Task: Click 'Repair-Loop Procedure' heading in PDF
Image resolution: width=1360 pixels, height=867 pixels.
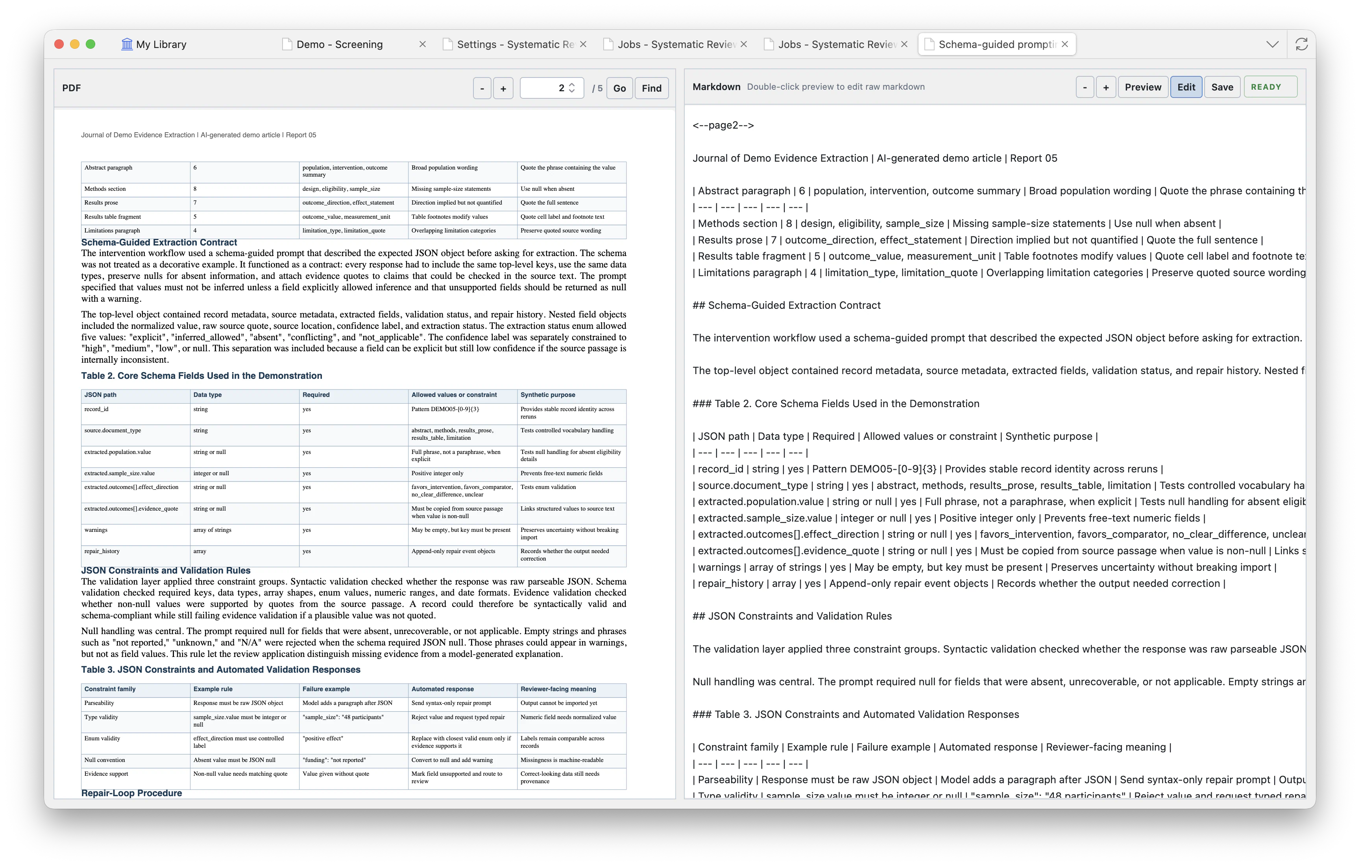Action: 131,793
